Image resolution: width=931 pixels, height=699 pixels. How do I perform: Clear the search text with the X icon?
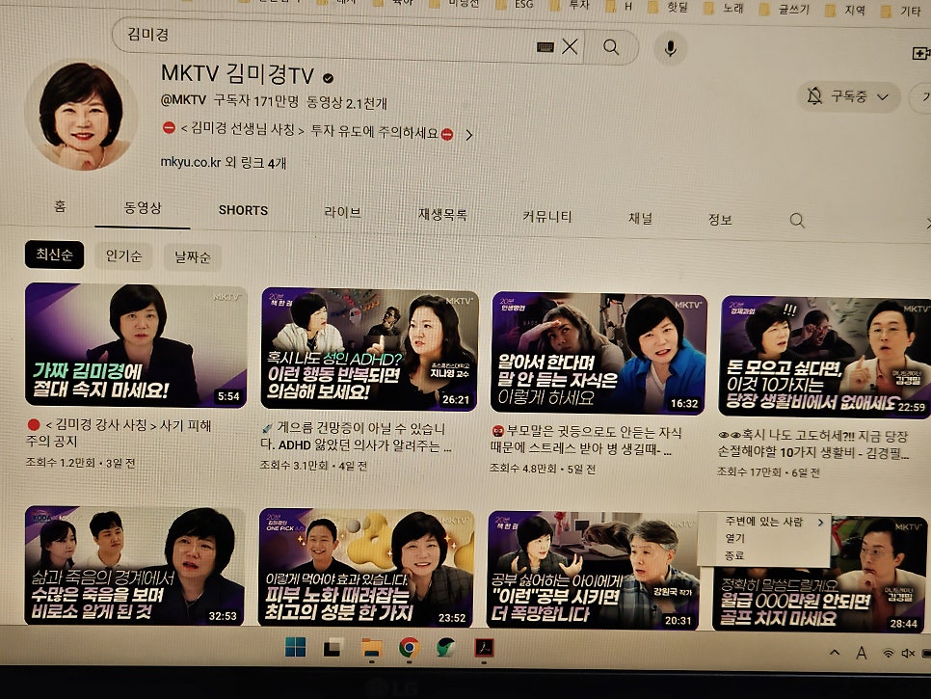coord(570,46)
